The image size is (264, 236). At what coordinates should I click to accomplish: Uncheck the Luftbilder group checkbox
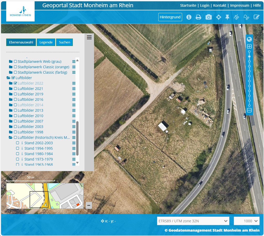13,78
